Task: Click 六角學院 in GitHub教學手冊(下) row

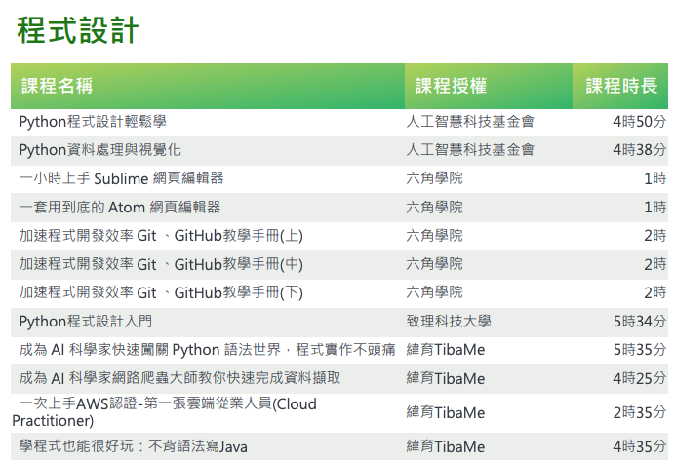Action: (x=435, y=293)
